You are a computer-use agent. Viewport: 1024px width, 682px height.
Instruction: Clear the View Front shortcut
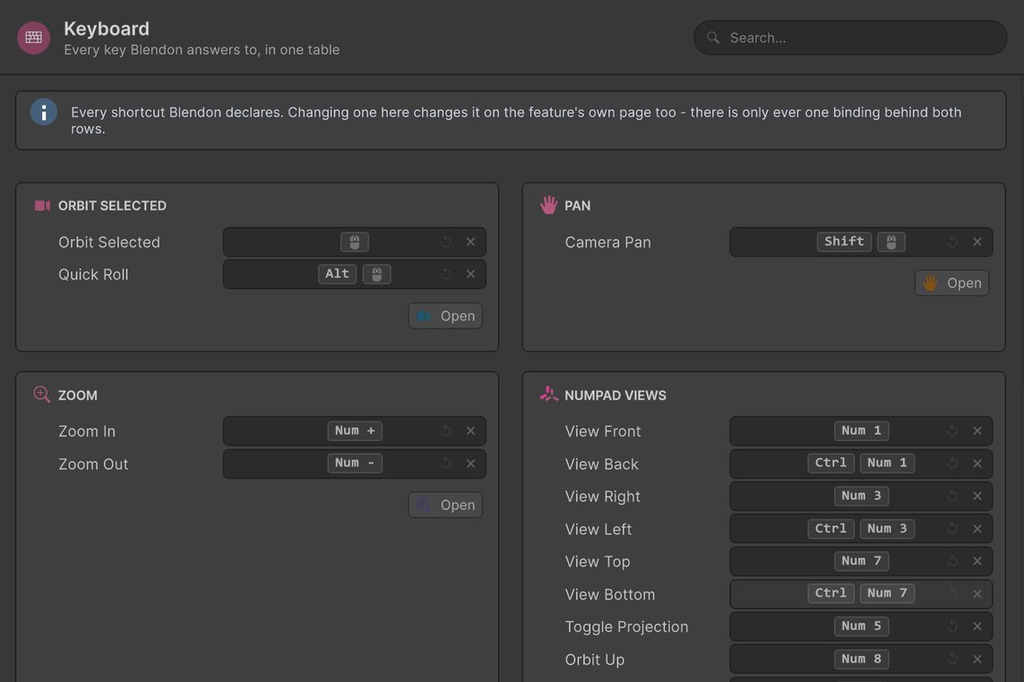(x=977, y=431)
